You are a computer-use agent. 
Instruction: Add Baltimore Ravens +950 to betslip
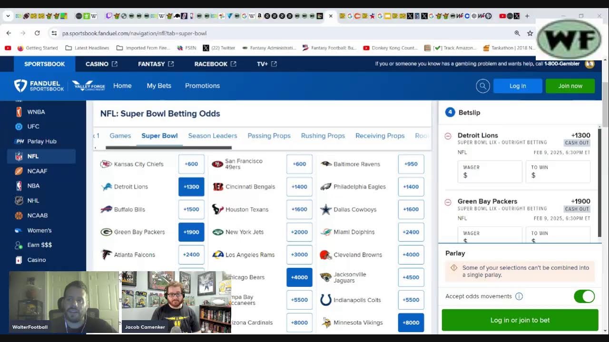[x=411, y=164]
